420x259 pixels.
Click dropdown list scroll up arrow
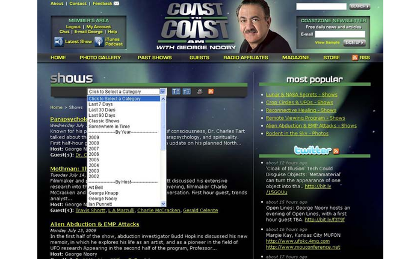coord(163,99)
